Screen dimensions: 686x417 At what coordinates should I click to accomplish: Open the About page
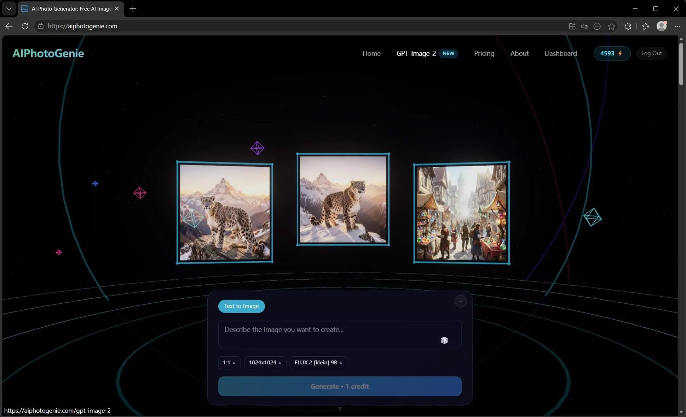[519, 53]
